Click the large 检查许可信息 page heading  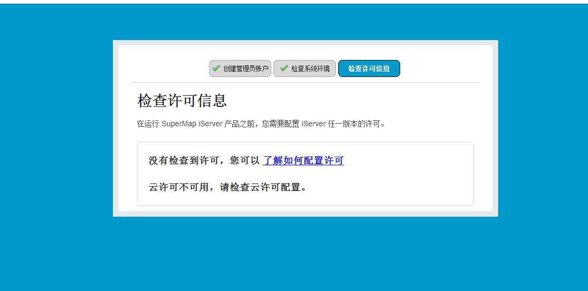[182, 101]
